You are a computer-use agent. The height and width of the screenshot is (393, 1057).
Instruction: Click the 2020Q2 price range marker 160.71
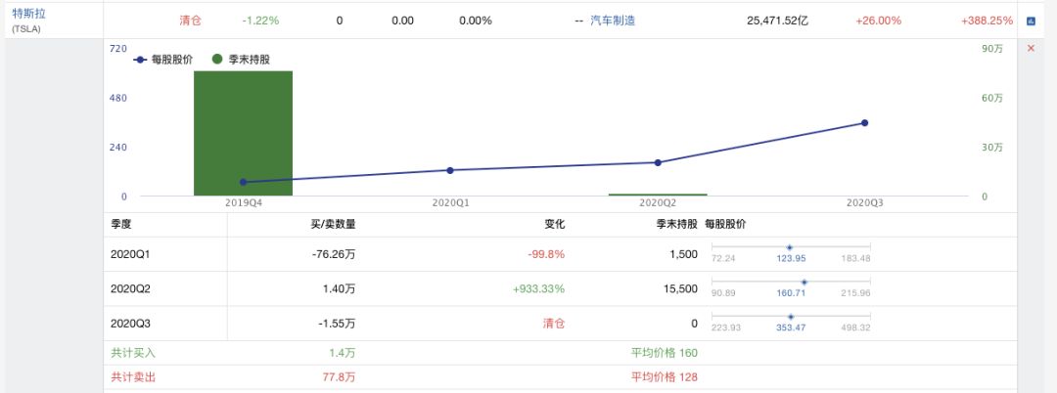804,282
